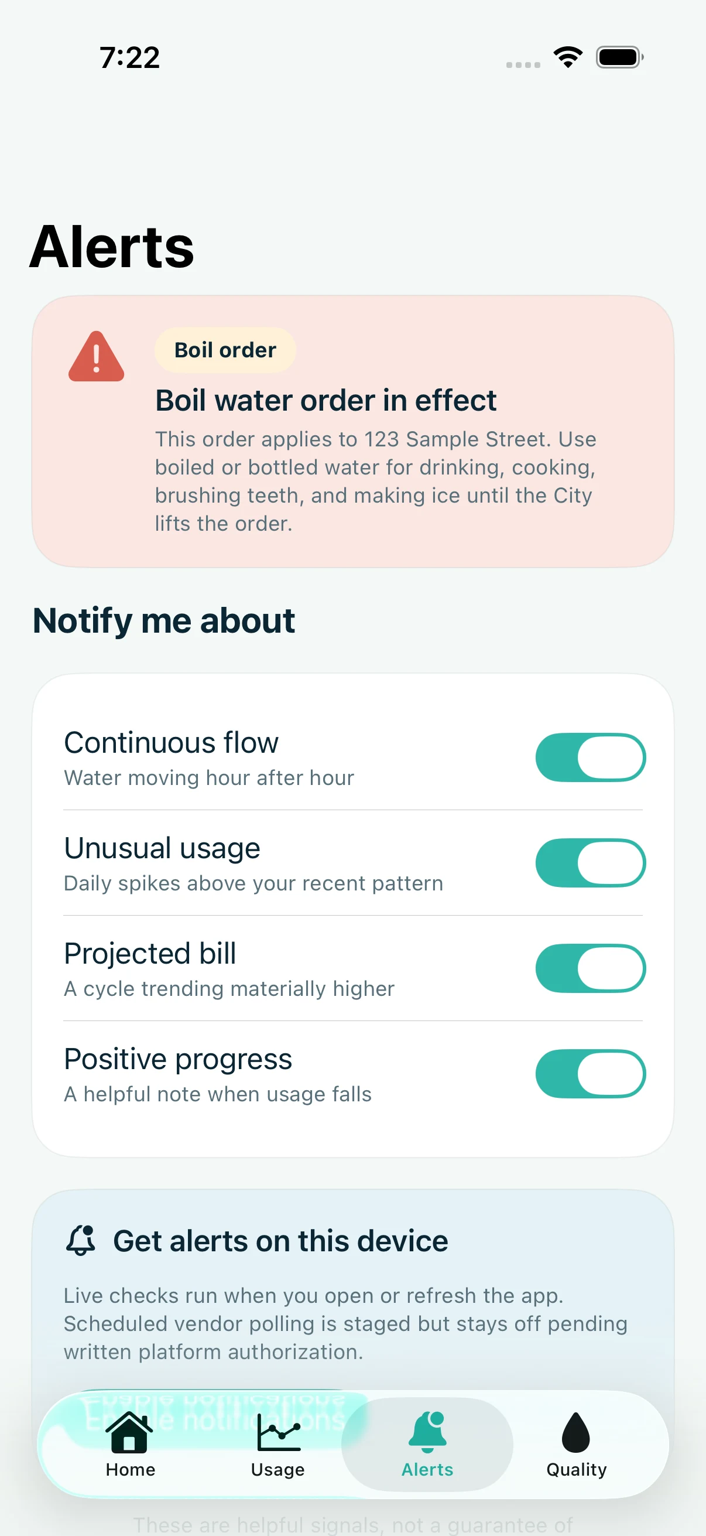706x1536 pixels.
Task: Tap the red warning triangle icon
Action: pos(97,356)
